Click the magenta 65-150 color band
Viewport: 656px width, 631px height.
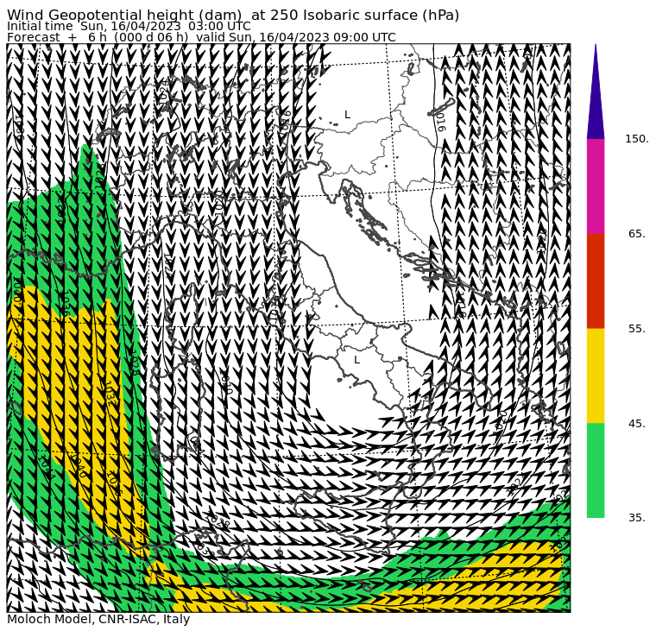coord(596,186)
